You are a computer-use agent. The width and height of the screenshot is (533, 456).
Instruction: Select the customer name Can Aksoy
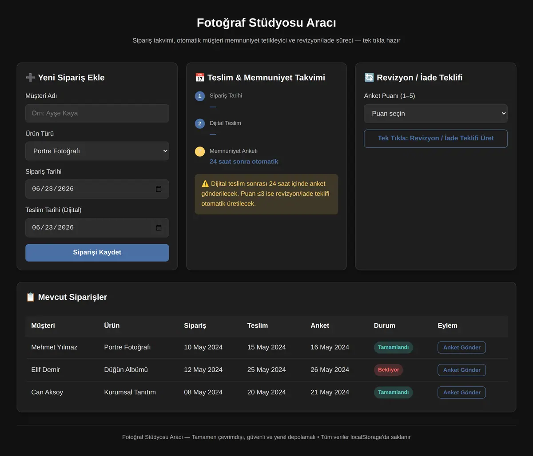[x=47, y=393]
